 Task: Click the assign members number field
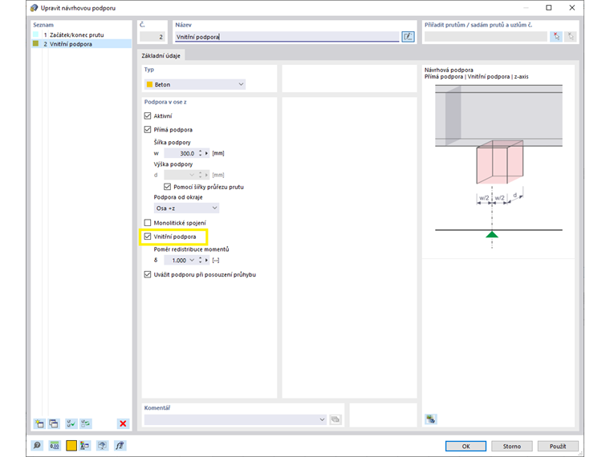486,37
